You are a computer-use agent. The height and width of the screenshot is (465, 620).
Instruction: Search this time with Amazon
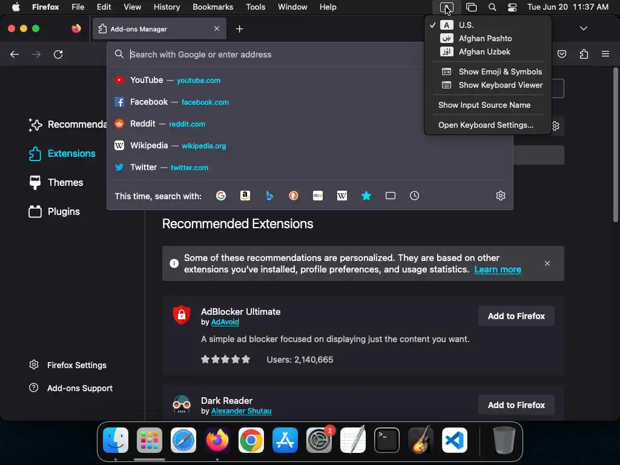point(245,196)
